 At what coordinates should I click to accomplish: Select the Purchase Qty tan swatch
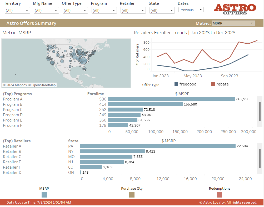(x=132, y=195)
